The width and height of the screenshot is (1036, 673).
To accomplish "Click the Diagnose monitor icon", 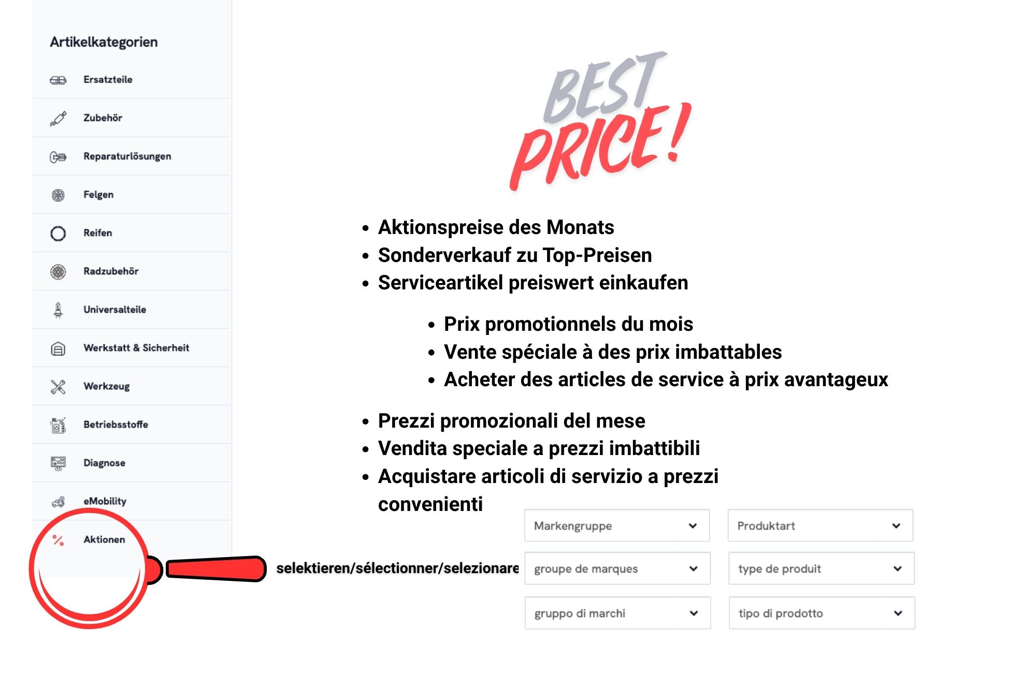I will (58, 463).
